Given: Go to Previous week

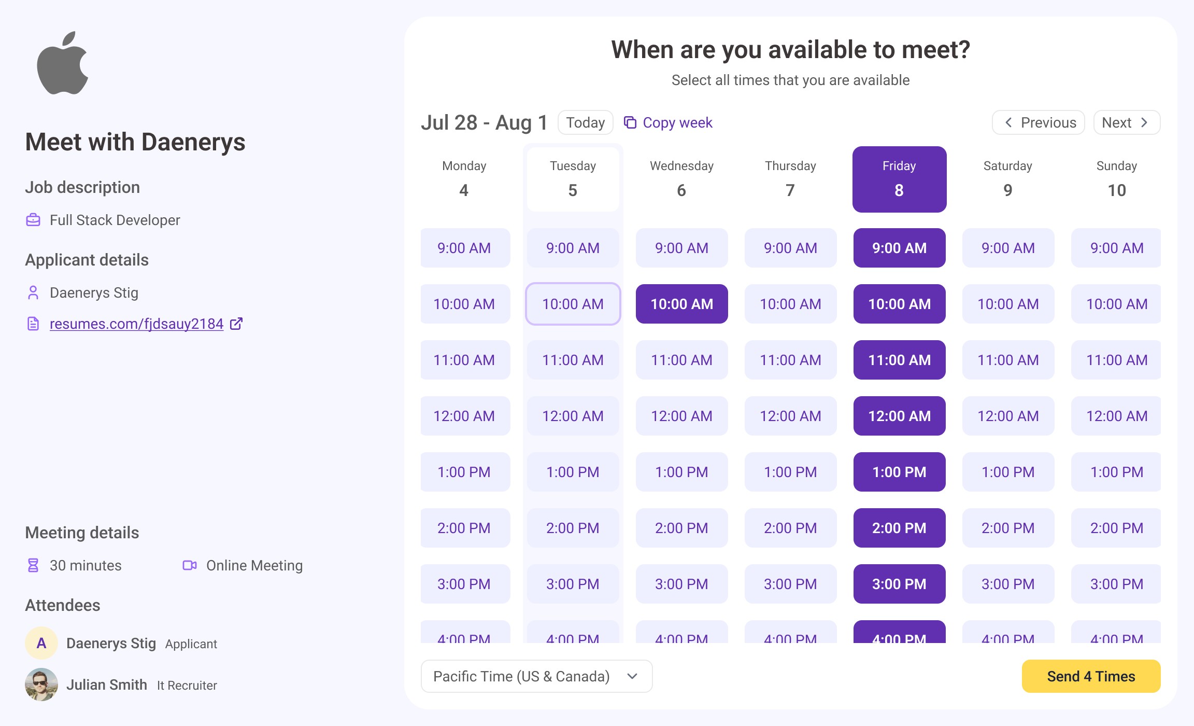Looking at the screenshot, I should (1038, 122).
